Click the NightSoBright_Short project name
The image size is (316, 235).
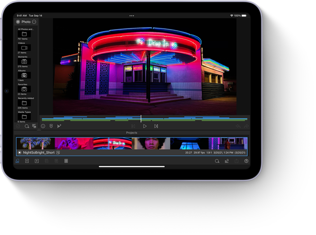39,153
